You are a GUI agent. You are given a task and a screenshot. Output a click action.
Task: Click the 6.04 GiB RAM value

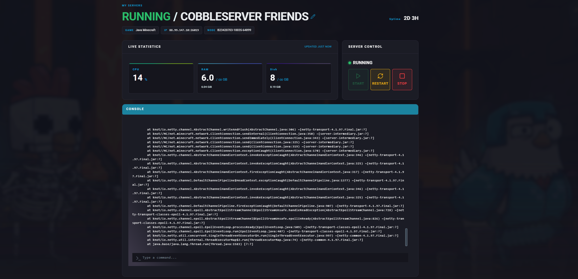click(206, 87)
